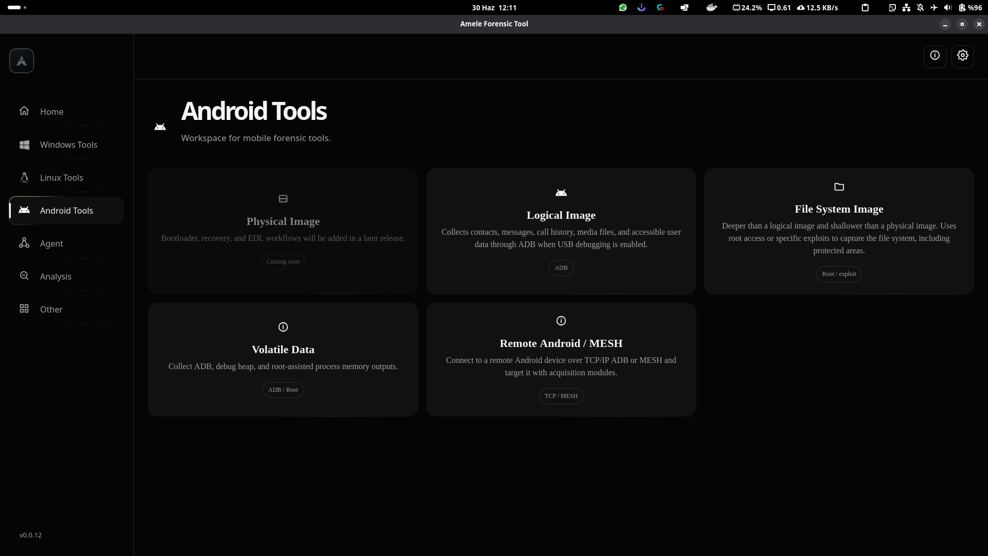Screen dimensions: 988x556
Task: Open Windows Tools section
Action: coord(66,145)
